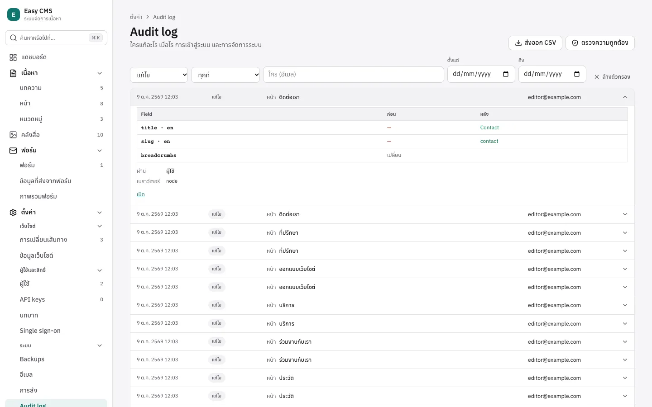Collapse the expanded ติดต่อเรา log entry
652x407 pixels.
point(625,97)
